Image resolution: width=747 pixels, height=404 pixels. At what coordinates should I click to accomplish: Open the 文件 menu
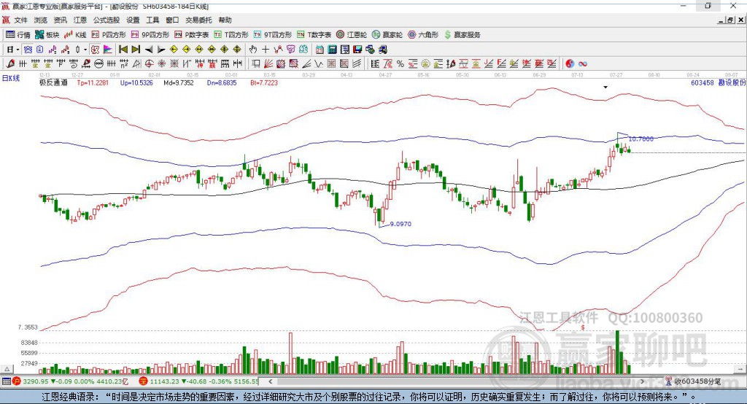pyautogui.click(x=21, y=20)
